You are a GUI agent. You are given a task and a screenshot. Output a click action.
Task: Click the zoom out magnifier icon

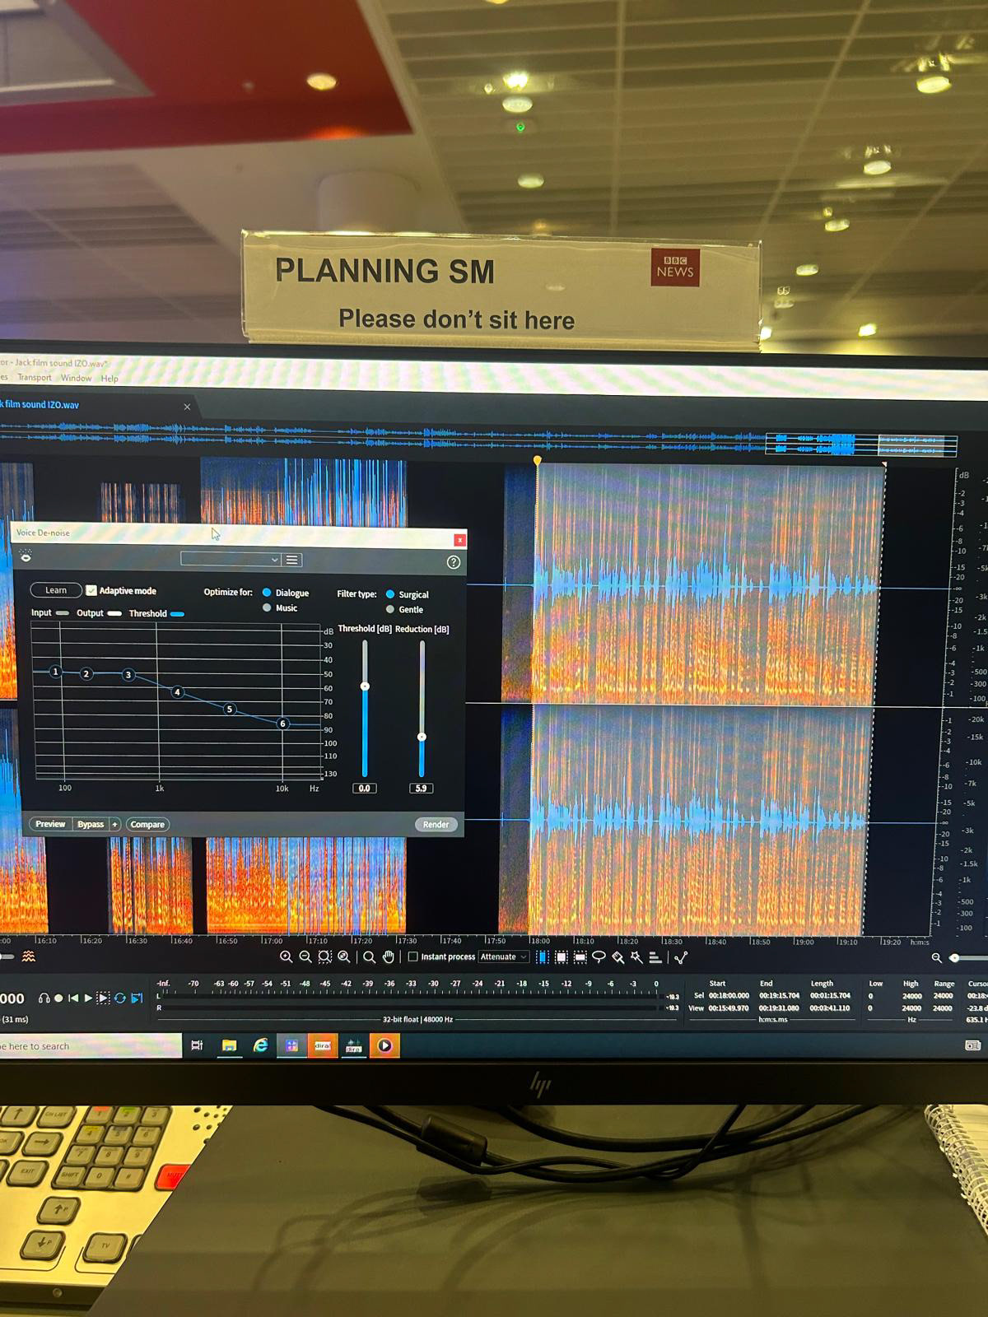point(305,956)
